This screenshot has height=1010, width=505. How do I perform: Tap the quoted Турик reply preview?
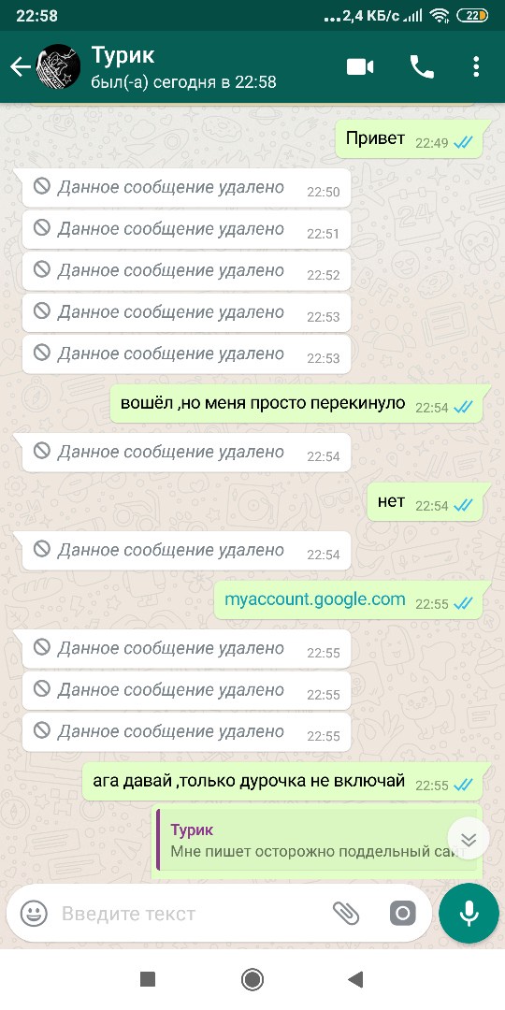pos(317,841)
